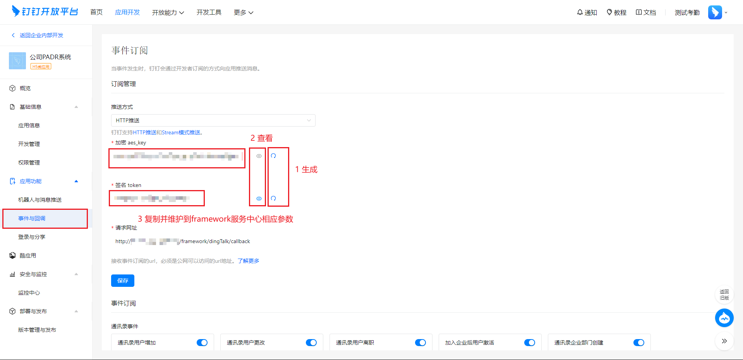Open 监控中心 in the sidebar
Image resolution: width=743 pixels, height=360 pixels.
click(x=29, y=293)
